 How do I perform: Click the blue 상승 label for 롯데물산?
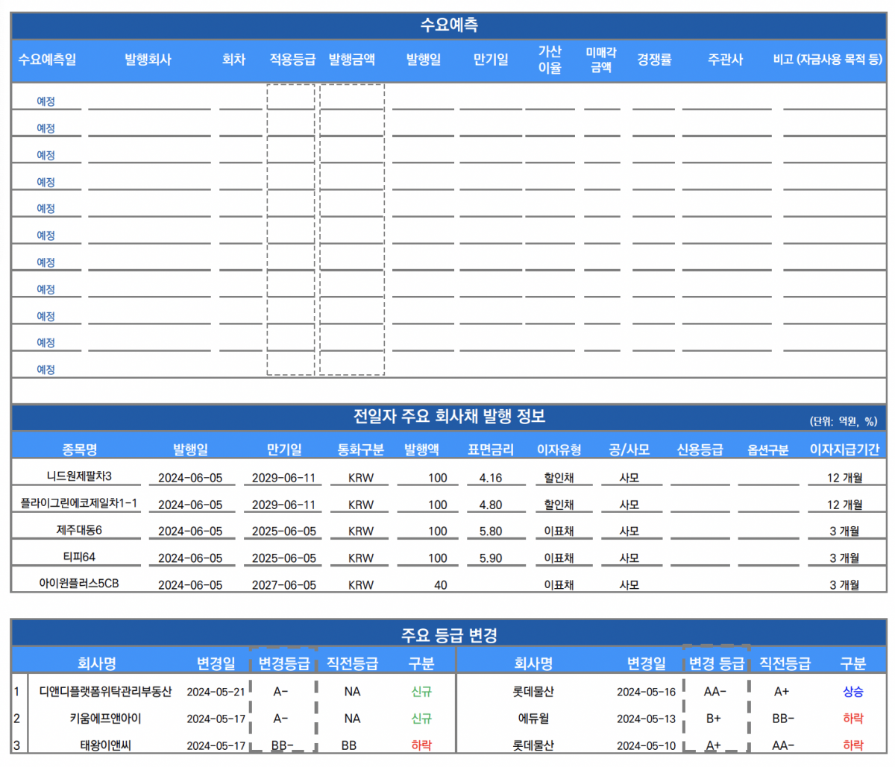(852, 692)
